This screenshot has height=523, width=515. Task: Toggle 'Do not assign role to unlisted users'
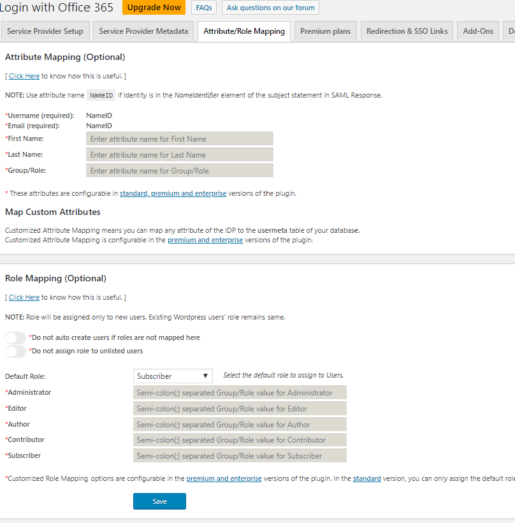(15, 350)
